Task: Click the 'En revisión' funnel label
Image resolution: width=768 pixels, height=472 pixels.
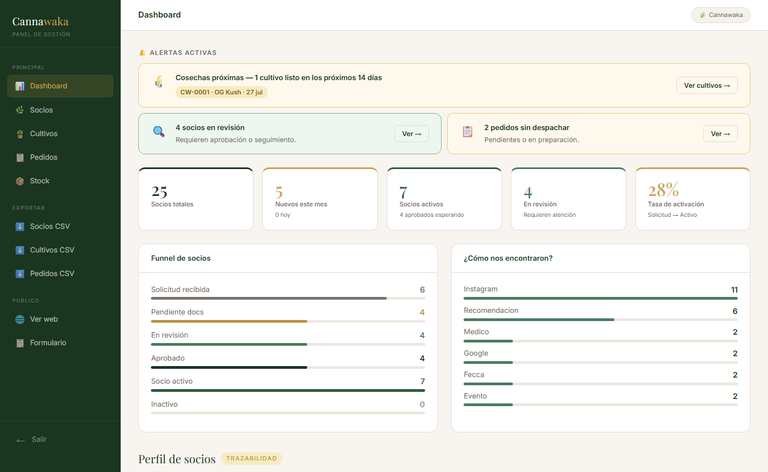Action: point(170,335)
